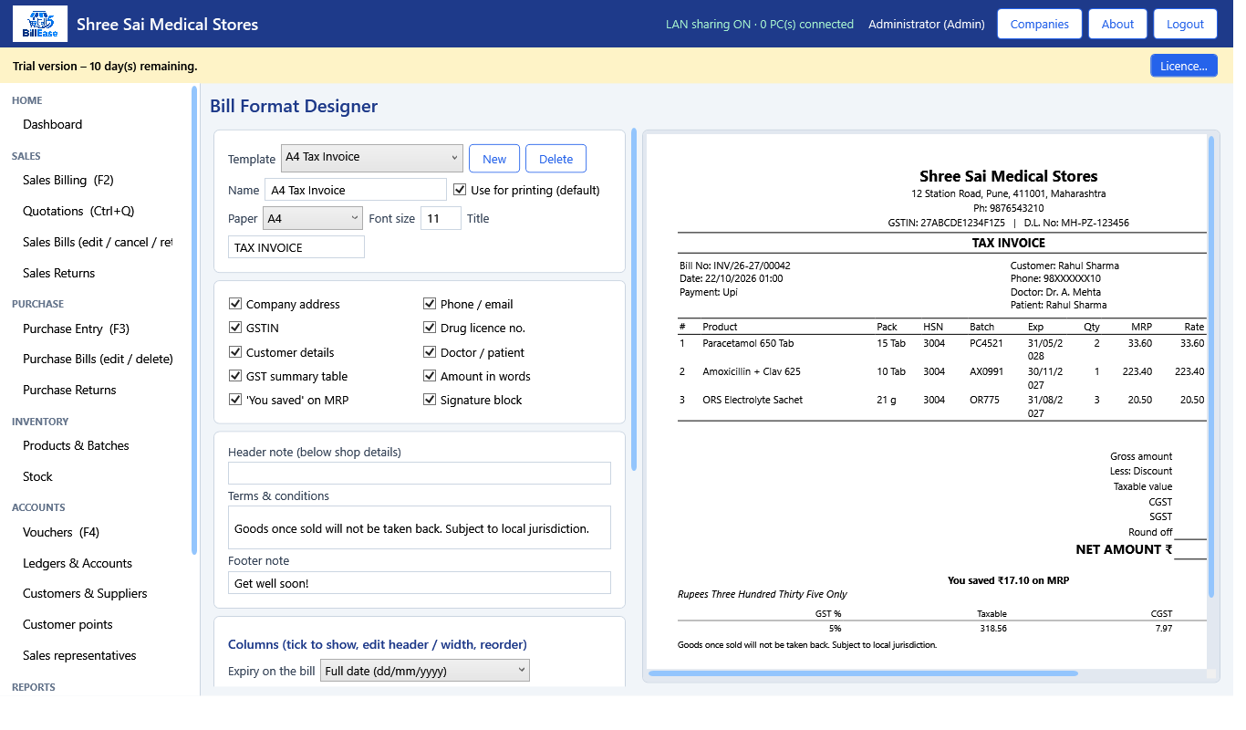Click the Logout button
This screenshot has width=1246, height=730.
1186,24
